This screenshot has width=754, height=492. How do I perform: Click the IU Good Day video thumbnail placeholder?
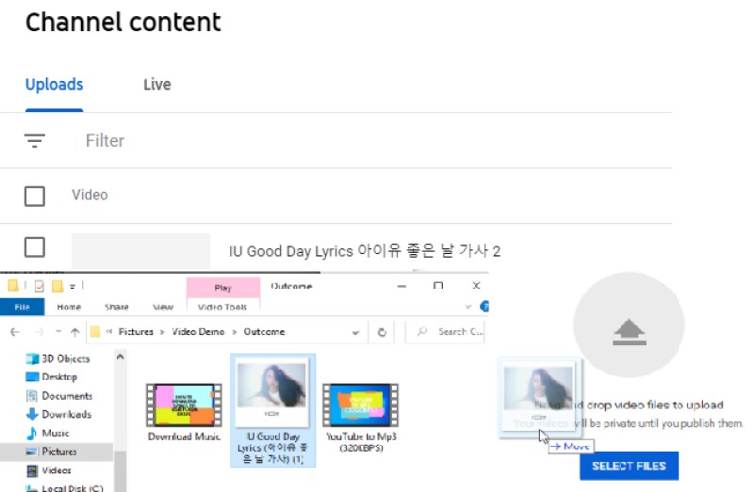[140, 251]
